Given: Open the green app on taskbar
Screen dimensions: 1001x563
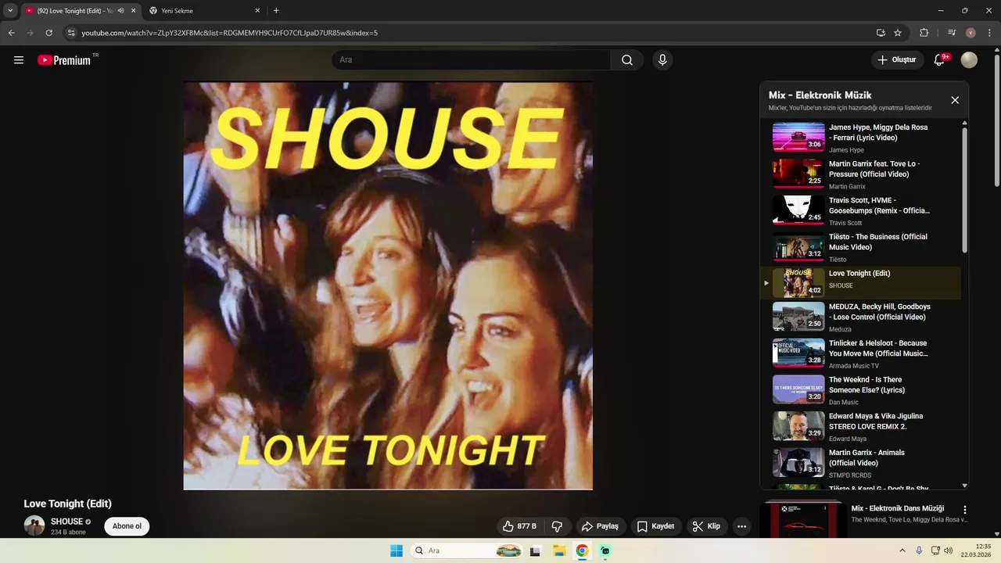Looking at the screenshot, I should (x=605, y=550).
